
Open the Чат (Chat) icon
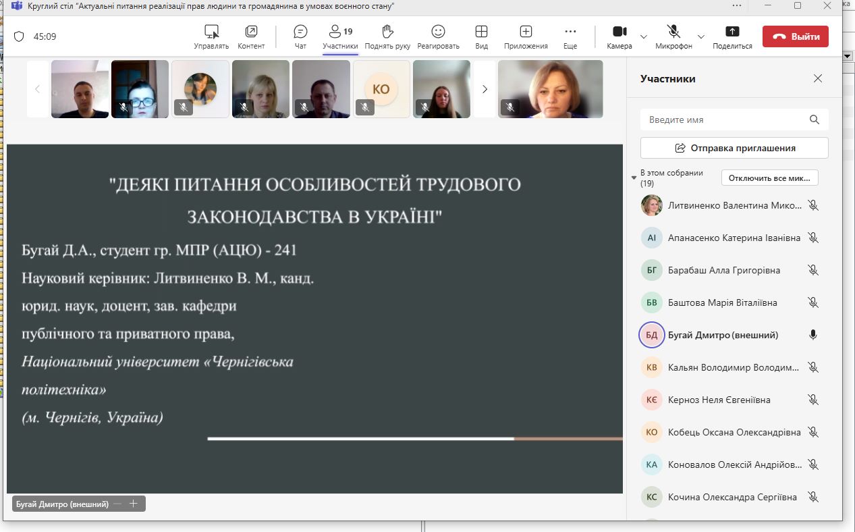click(x=300, y=32)
